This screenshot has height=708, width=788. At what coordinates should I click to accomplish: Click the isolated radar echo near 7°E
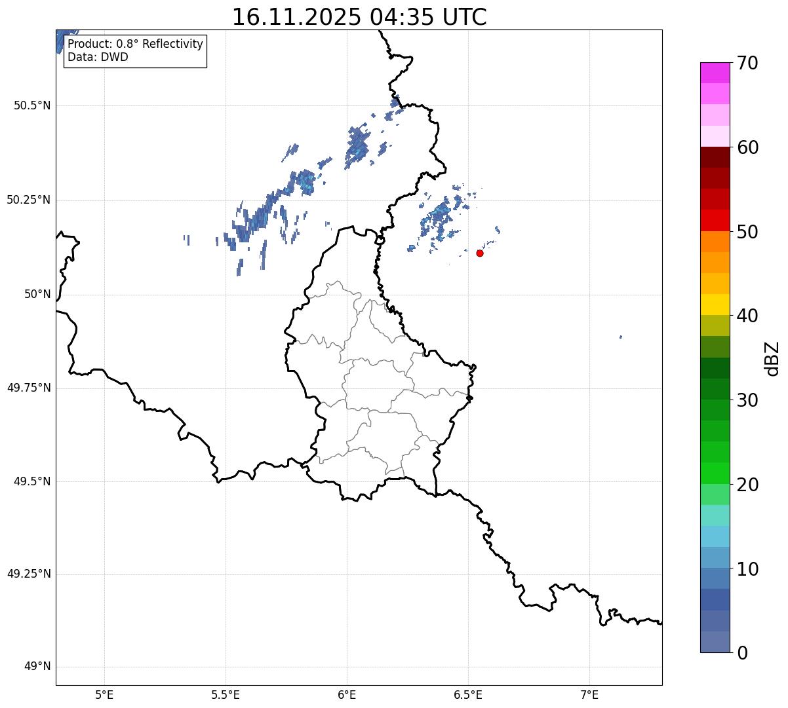[x=621, y=337]
